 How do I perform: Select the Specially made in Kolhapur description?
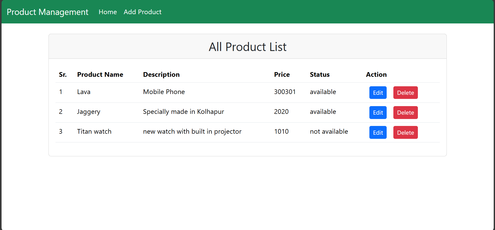point(183,112)
